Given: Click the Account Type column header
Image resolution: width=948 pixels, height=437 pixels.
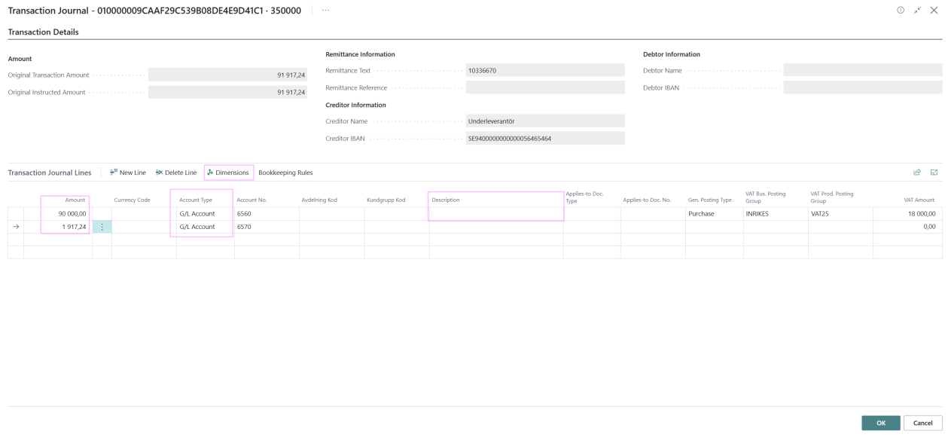Looking at the screenshot, I should 196,200.
